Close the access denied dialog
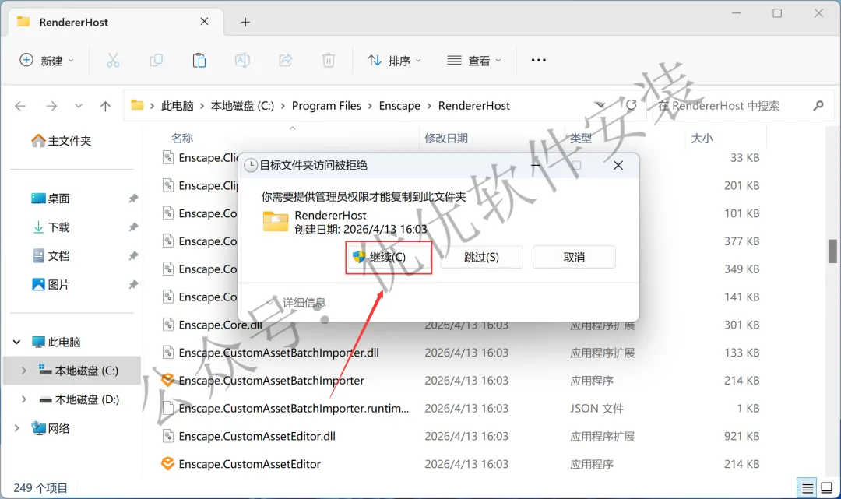 (x=618, y=165)
